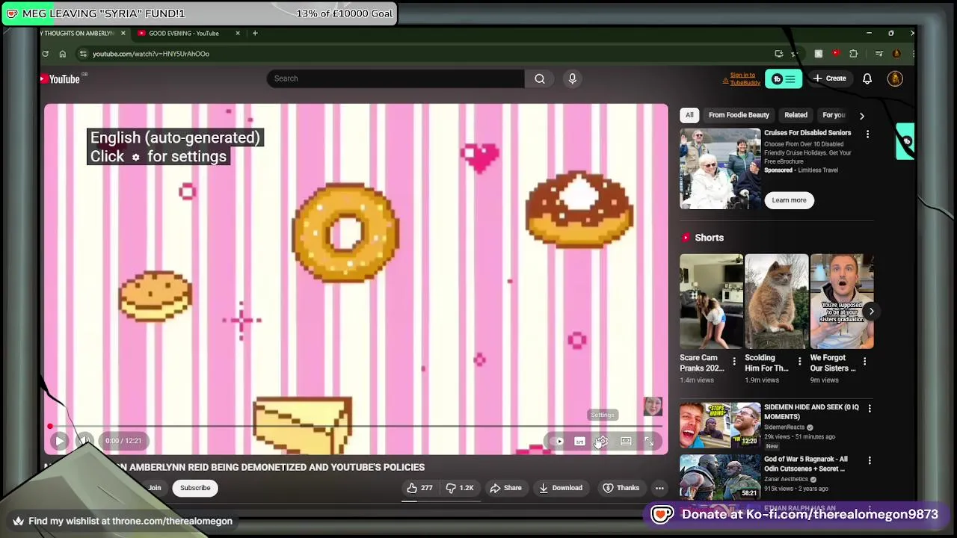Image resolution: width=957 pixels, height=538 pixels.
Task: Open more actions menu under the video
Action: [x=659, y=488]
